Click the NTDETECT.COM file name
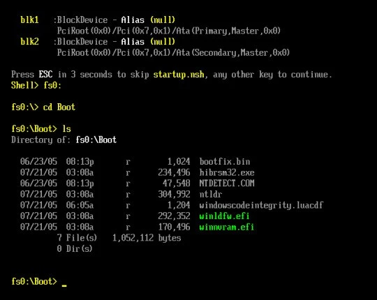The image size is (377, 300). click(x=227, y=183)
